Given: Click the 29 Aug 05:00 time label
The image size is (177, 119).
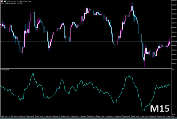Looking at the screenshot, I should pyautogui.click(x=91, y=116).
